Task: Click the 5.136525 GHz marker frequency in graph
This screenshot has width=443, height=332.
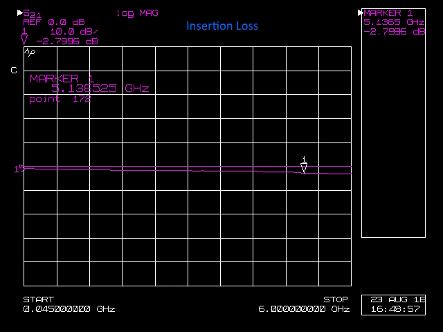Action: (100, 89)
